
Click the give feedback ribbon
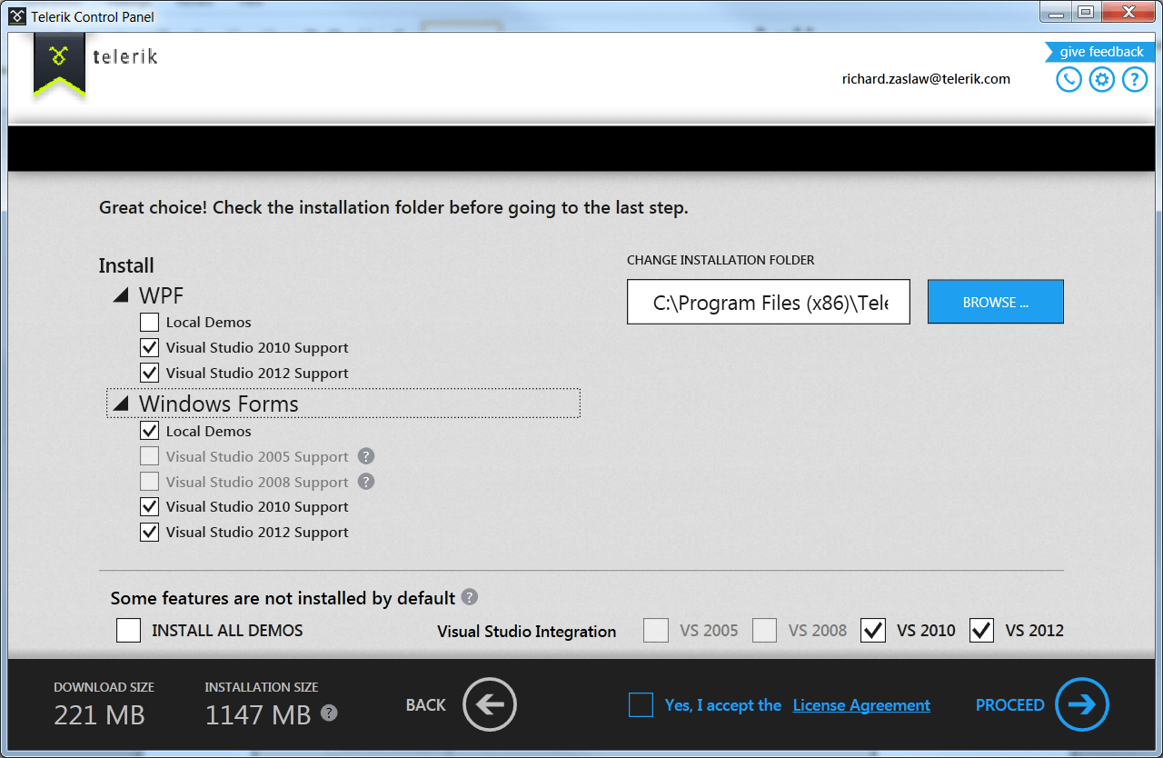point(1099,52)
